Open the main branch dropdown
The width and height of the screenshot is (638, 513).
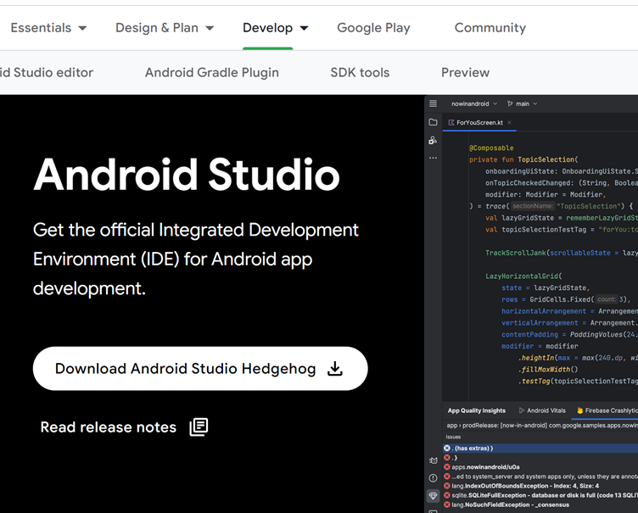522,103
